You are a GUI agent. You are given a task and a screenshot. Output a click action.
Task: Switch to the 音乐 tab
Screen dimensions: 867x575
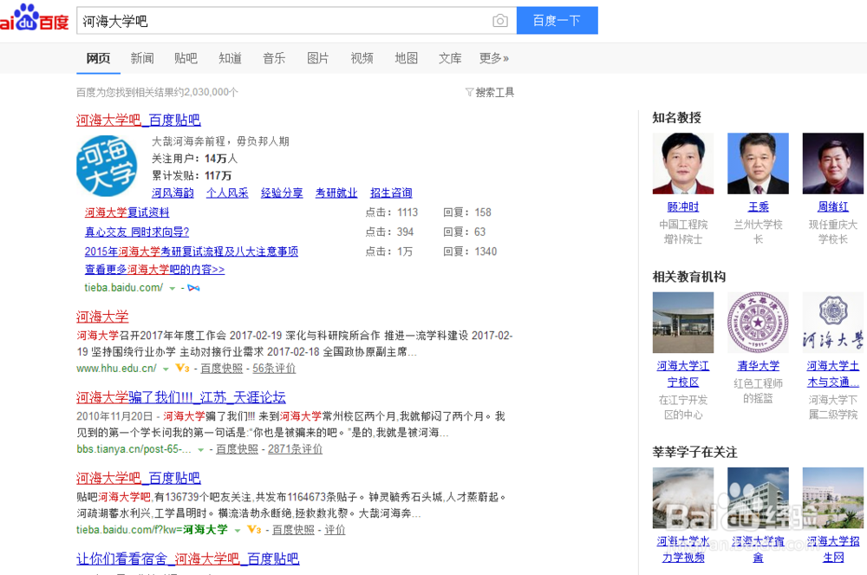(x=274, y=58)
